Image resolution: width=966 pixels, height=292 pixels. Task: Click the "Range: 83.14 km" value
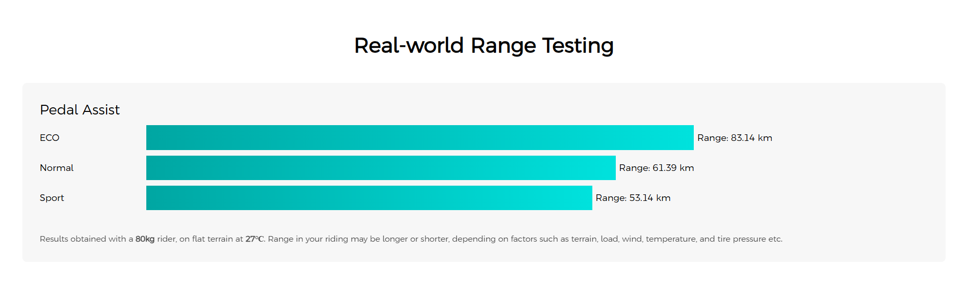735,138
